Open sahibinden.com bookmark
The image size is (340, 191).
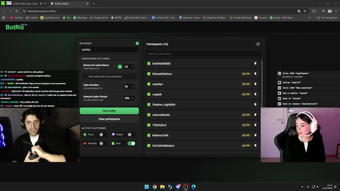pyautogui.click(x=50, y=18)
